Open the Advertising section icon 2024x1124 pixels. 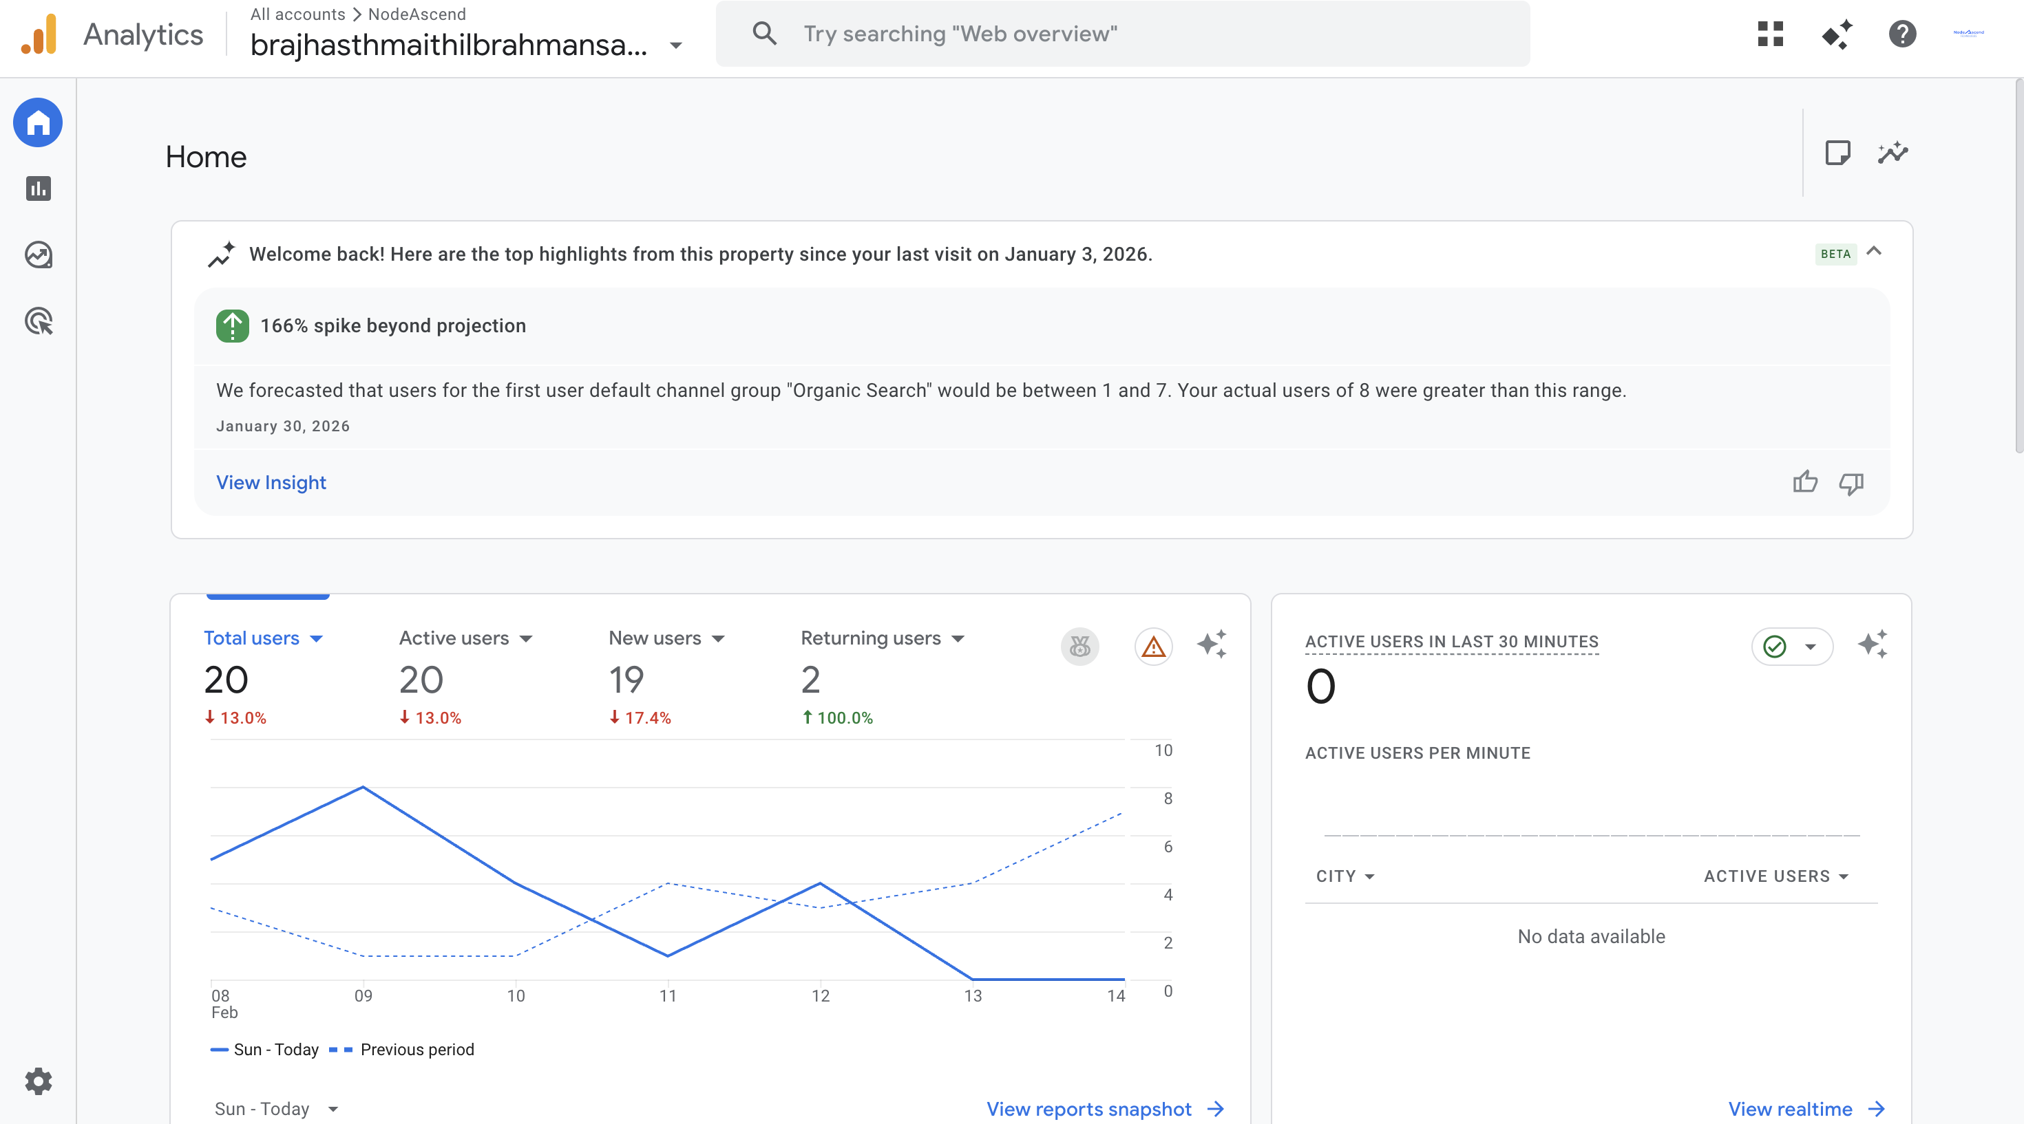click(38, 321)
